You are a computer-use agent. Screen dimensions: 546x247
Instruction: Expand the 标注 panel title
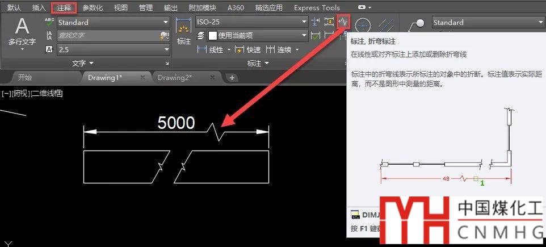[x=258, y=64]
